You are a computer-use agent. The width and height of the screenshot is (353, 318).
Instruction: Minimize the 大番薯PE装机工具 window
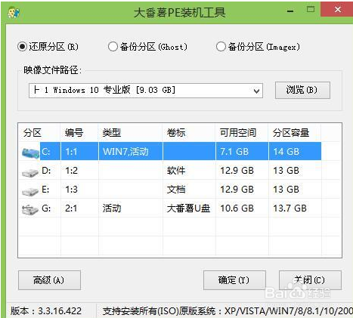click(x=290, y=11)
